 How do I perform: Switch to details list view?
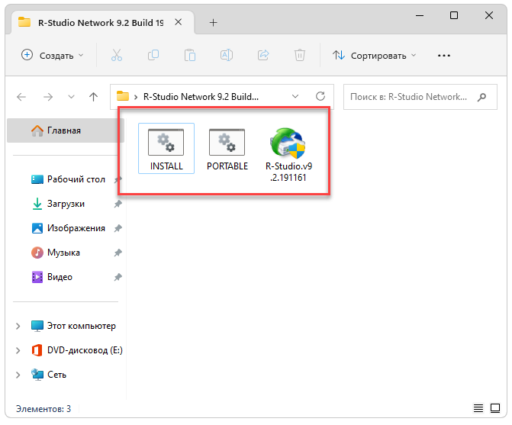(478, 408)
